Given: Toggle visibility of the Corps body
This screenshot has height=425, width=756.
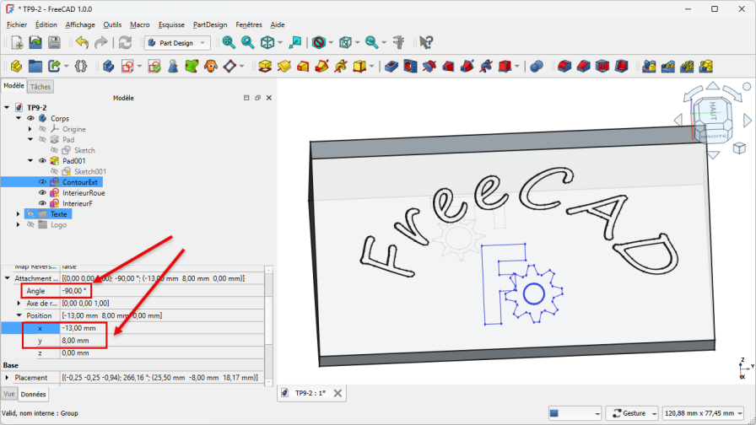Looking at the screenshot, I should click(x=31, y=119).
